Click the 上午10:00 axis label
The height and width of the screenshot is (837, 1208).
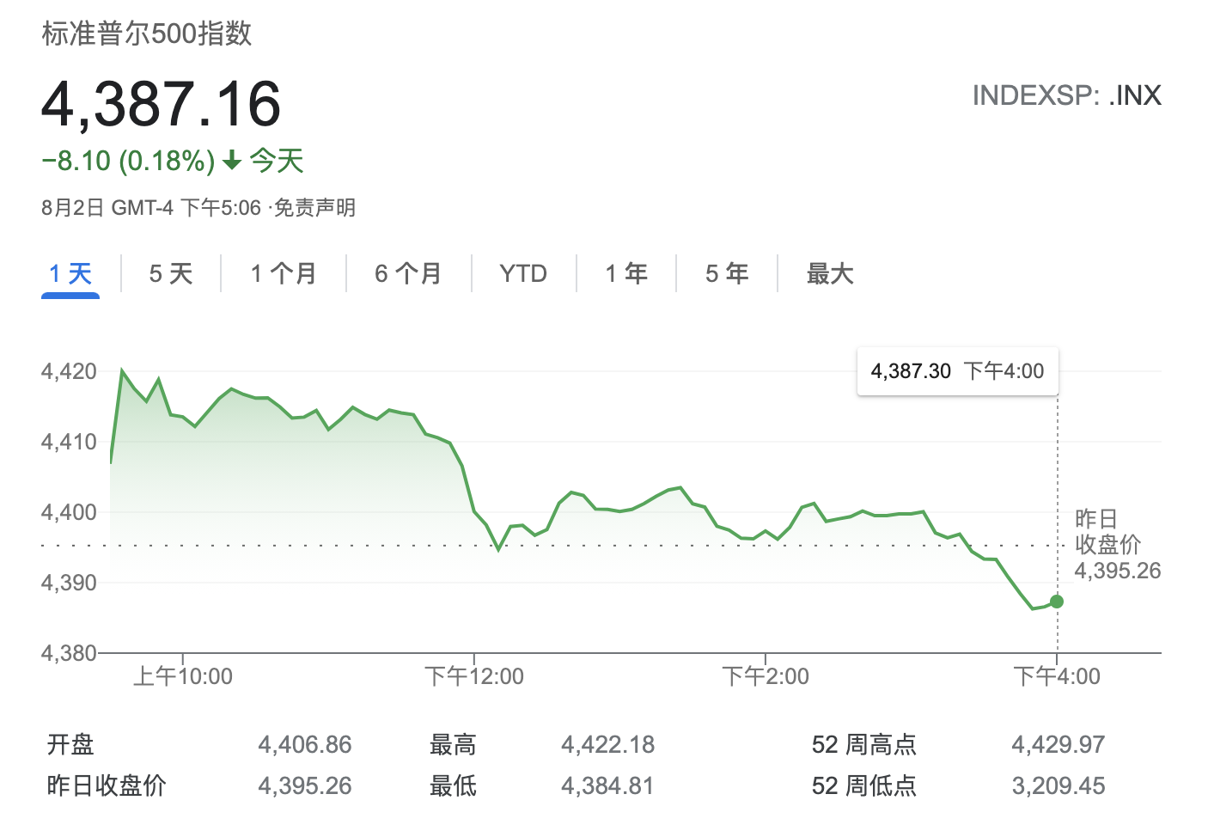point(183,677)
